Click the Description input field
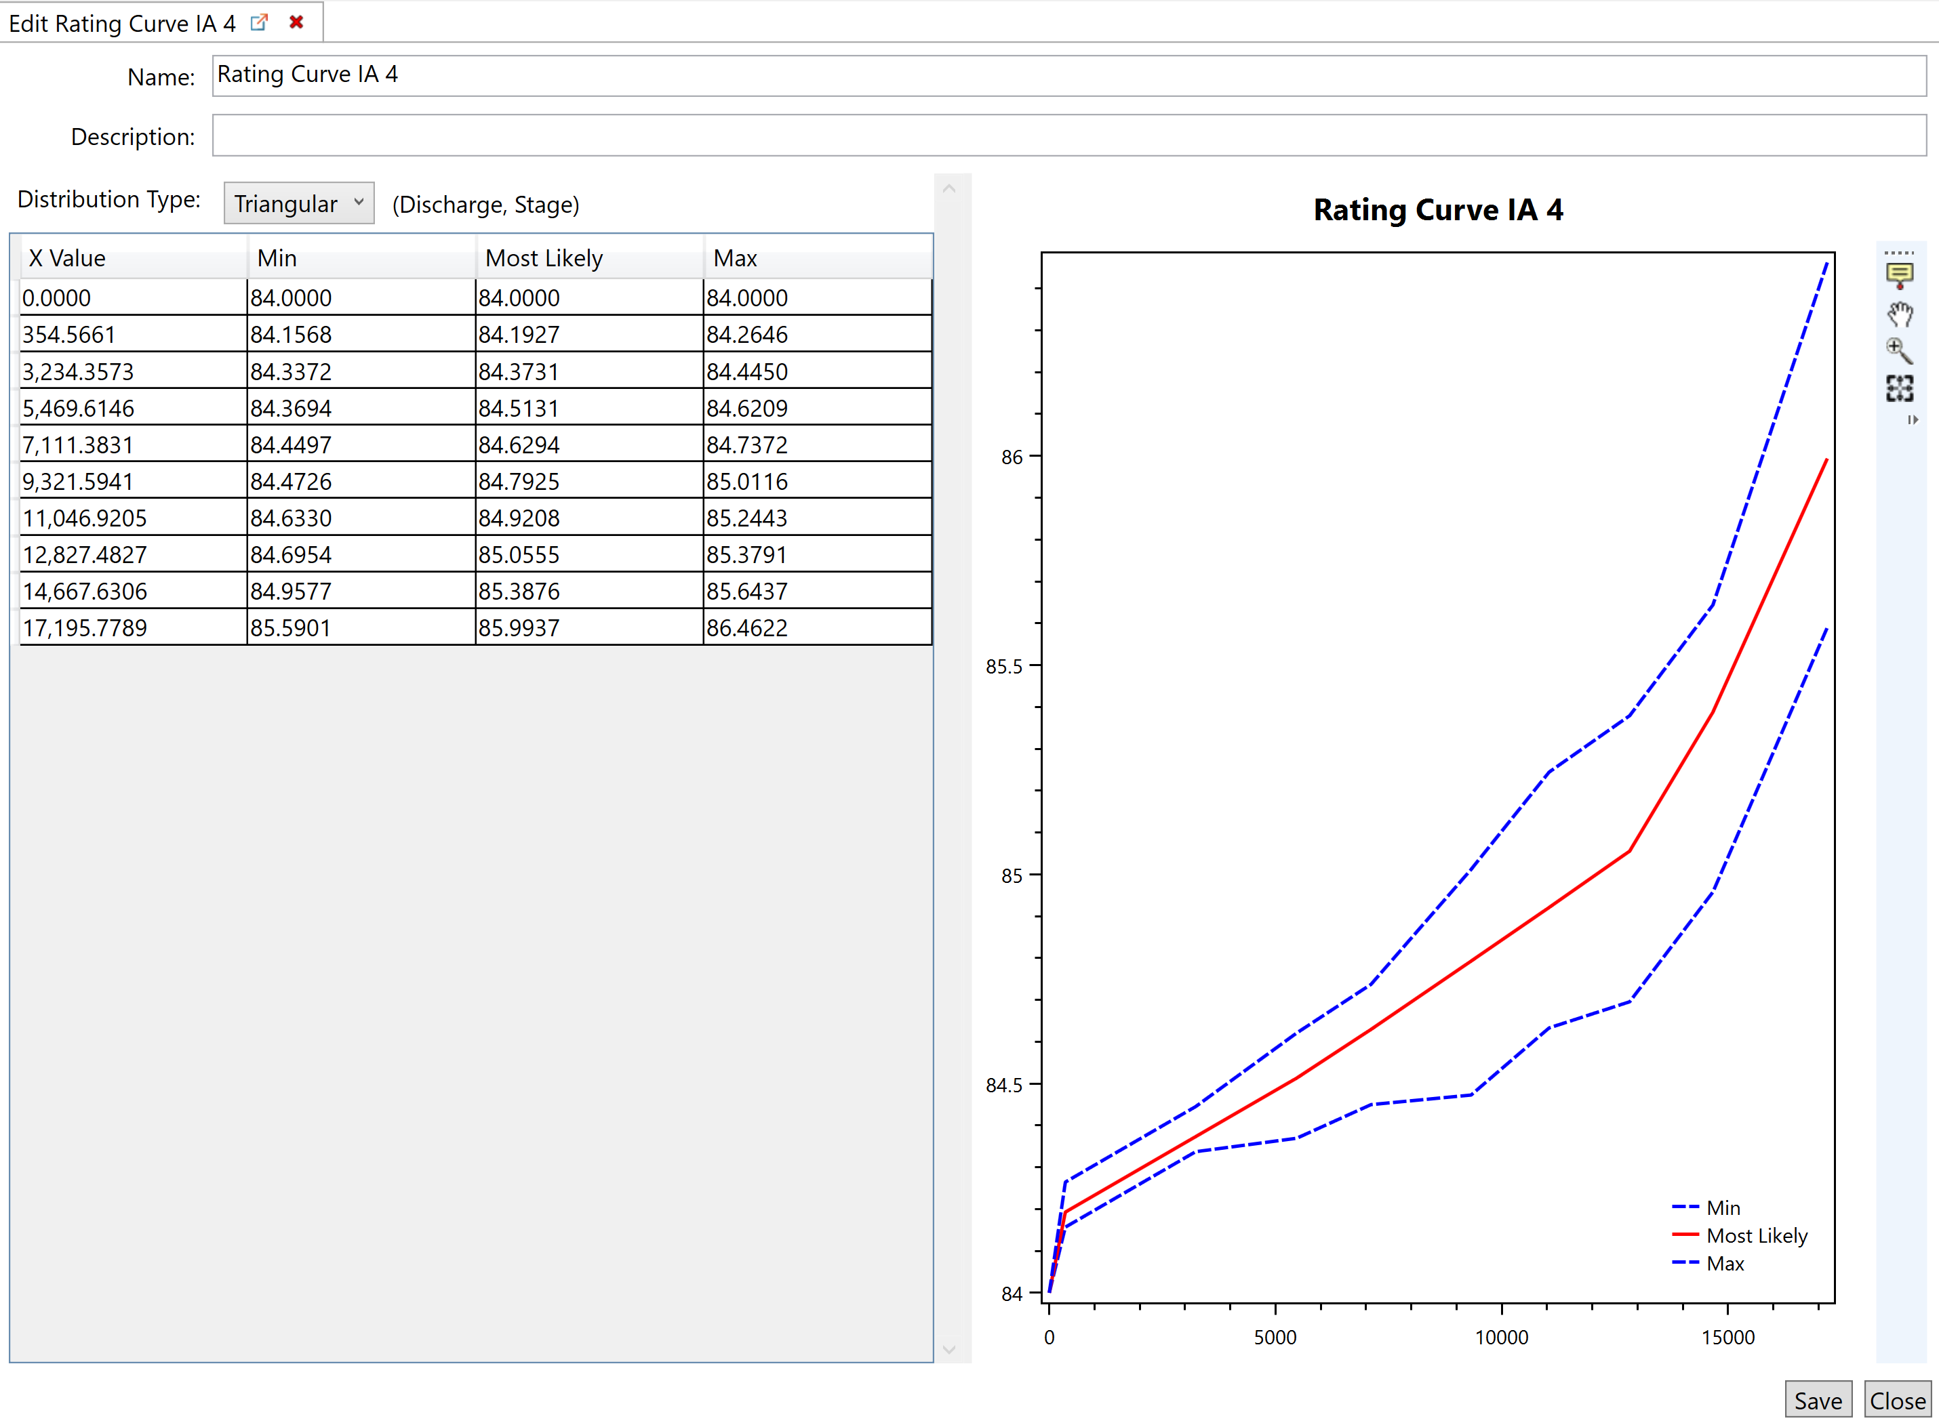The height and width of the screenshot is (1427, 1939). [1069, 136]
